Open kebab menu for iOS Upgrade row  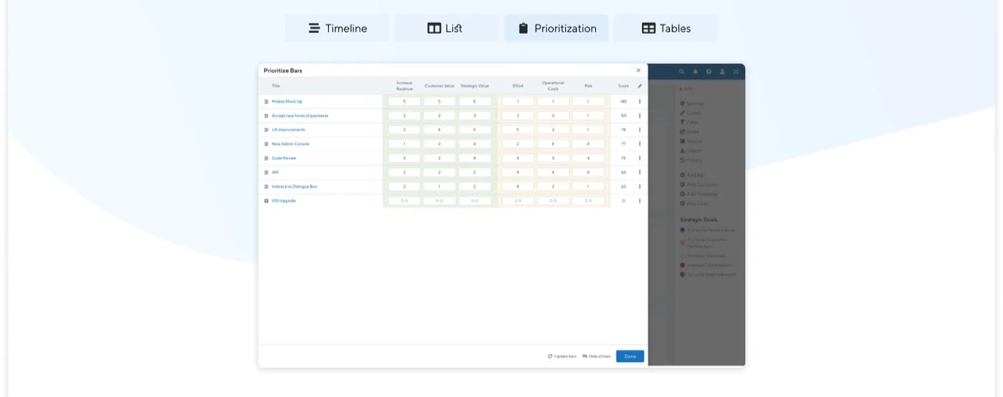640,201
